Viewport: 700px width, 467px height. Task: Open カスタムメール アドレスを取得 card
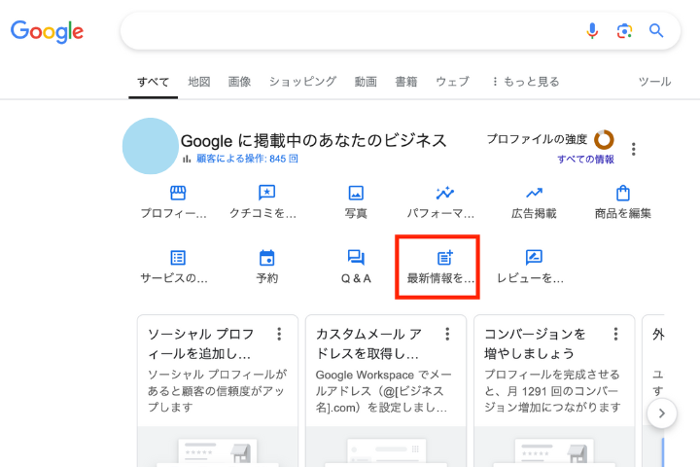(x=386, y=391)
